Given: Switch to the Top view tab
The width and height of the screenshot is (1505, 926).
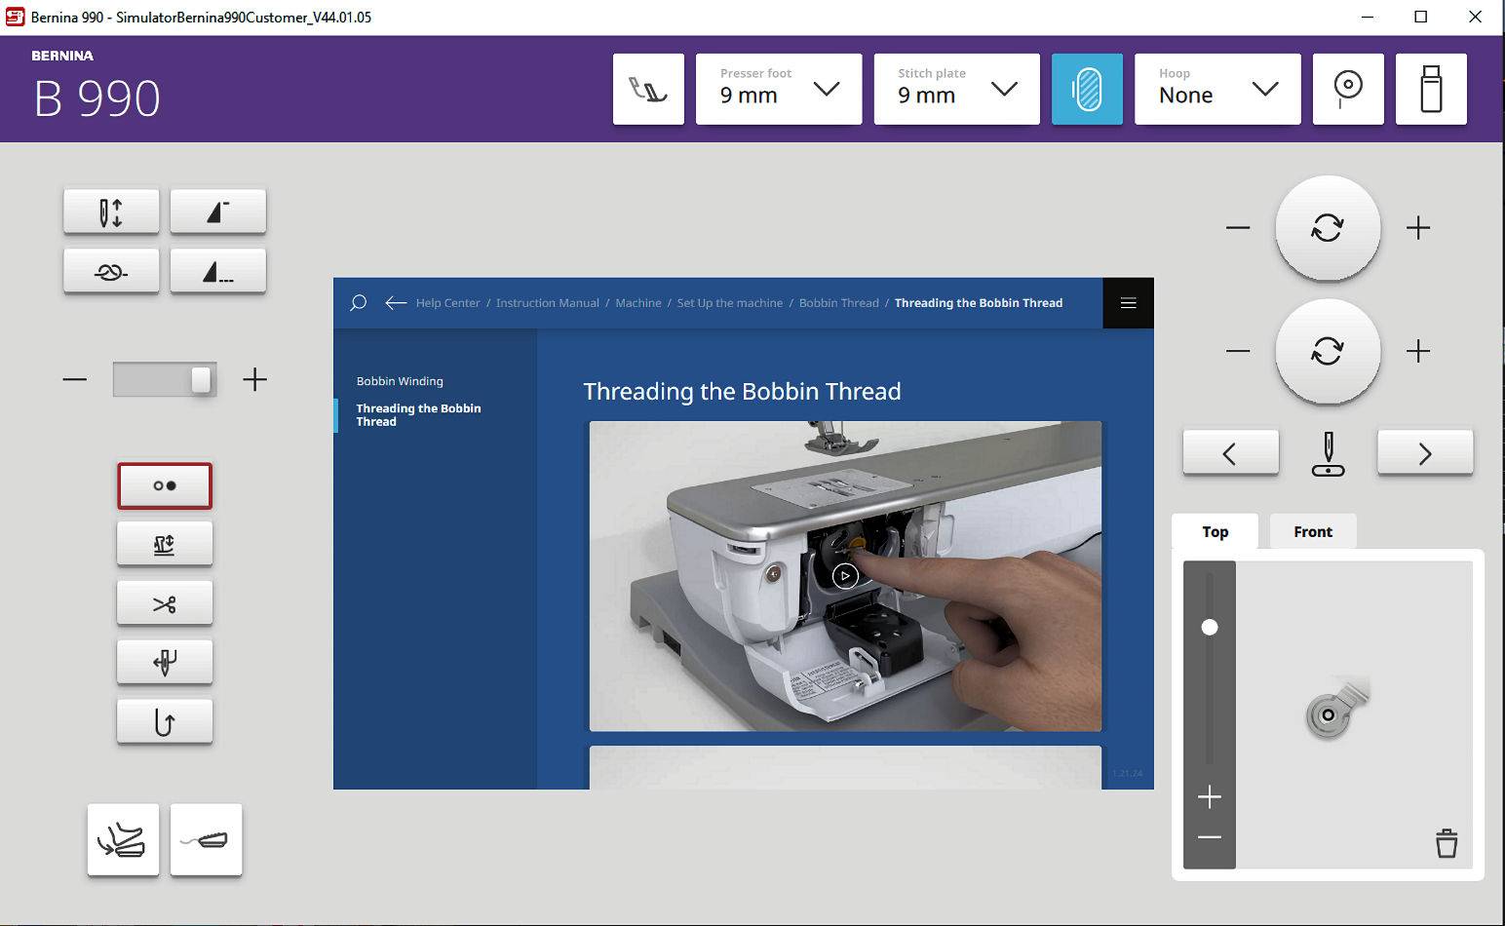Looking at the screenshot, I should tap(1215, 531).
